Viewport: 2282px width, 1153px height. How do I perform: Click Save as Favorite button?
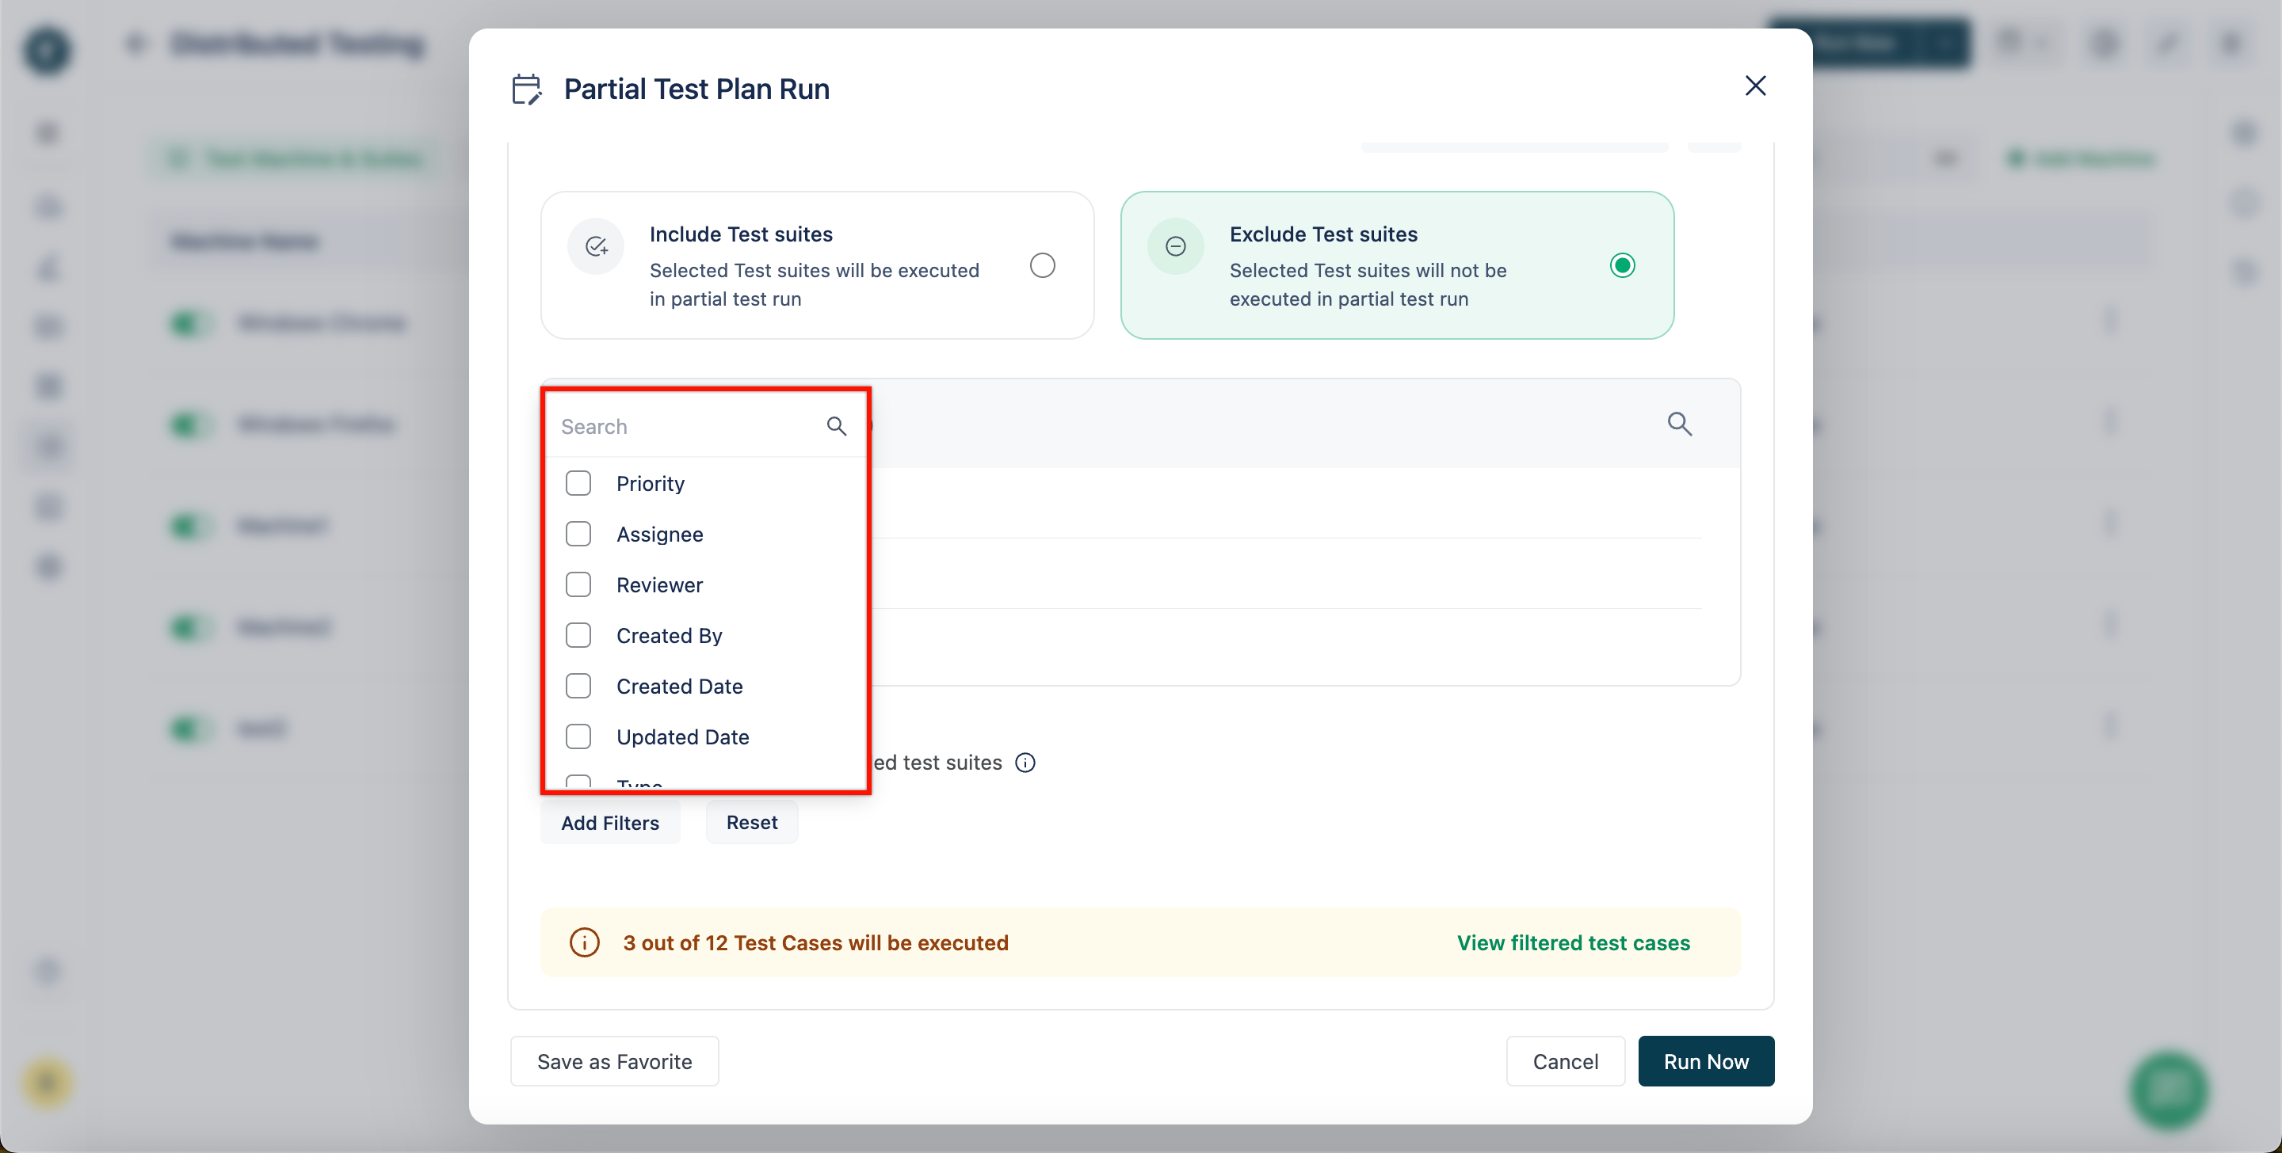[x=613, y=1059]
